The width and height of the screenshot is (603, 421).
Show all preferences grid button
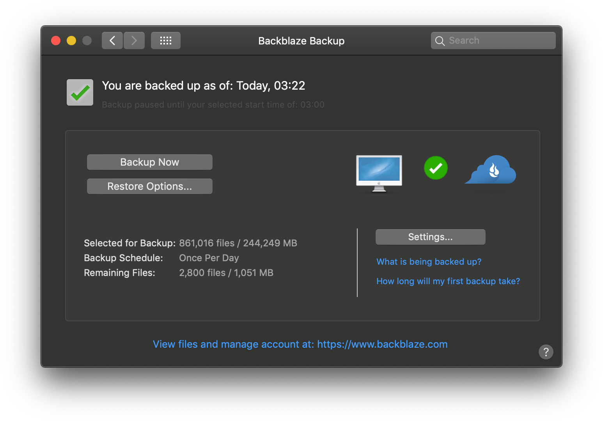pyautogui.click(x=166, y=41)
